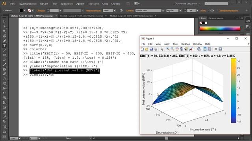252x141 pixels.
Task: Click the Open File icon in Figure 1
Action: click(x=146, y=49)
